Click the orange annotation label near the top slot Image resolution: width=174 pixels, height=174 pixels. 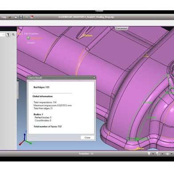coord(87,36)
